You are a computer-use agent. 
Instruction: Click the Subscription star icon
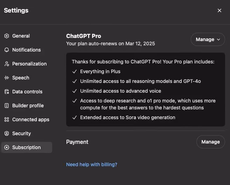click(x=7, y=147)
